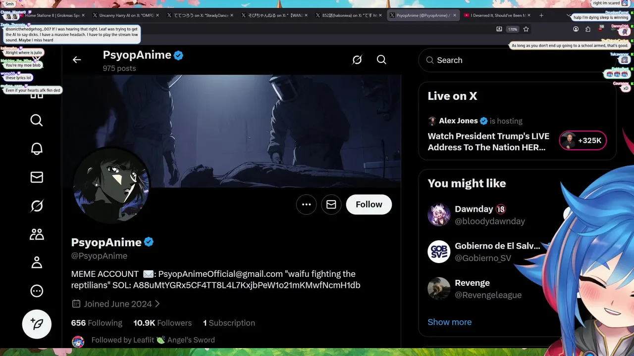The width and height of the screenshot is (634, 356).
Task: Click Dawnday avatar in suggestions
Action: 439,215
